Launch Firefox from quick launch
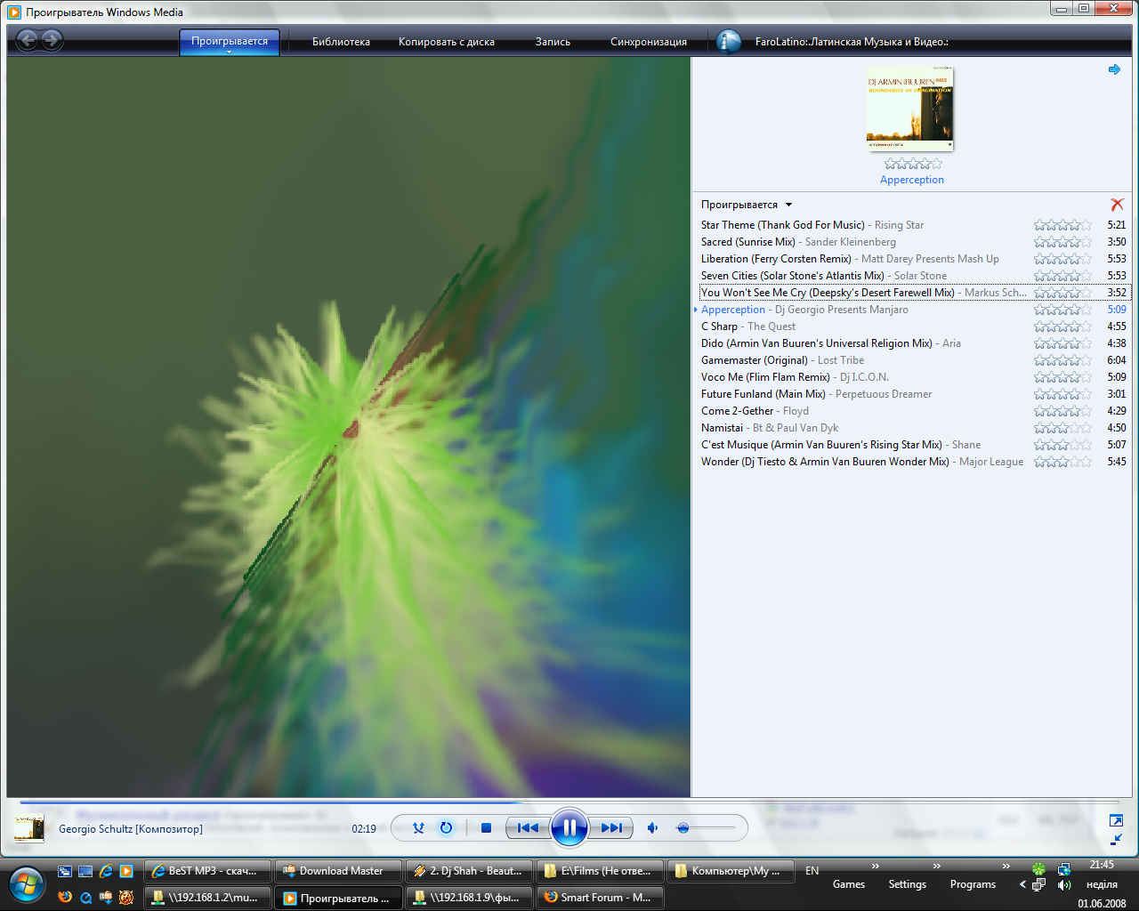The image size is (1139, 911). (65, 897)
